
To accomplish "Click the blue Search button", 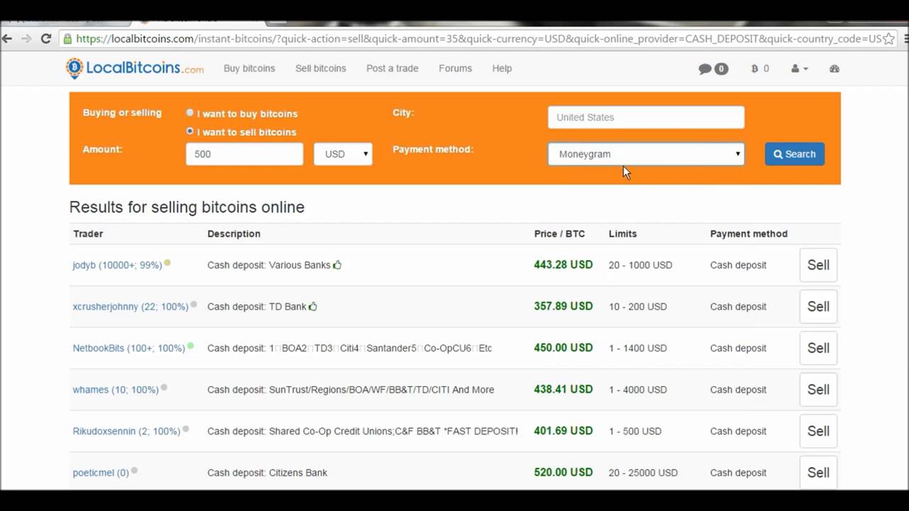I will 795,154.
